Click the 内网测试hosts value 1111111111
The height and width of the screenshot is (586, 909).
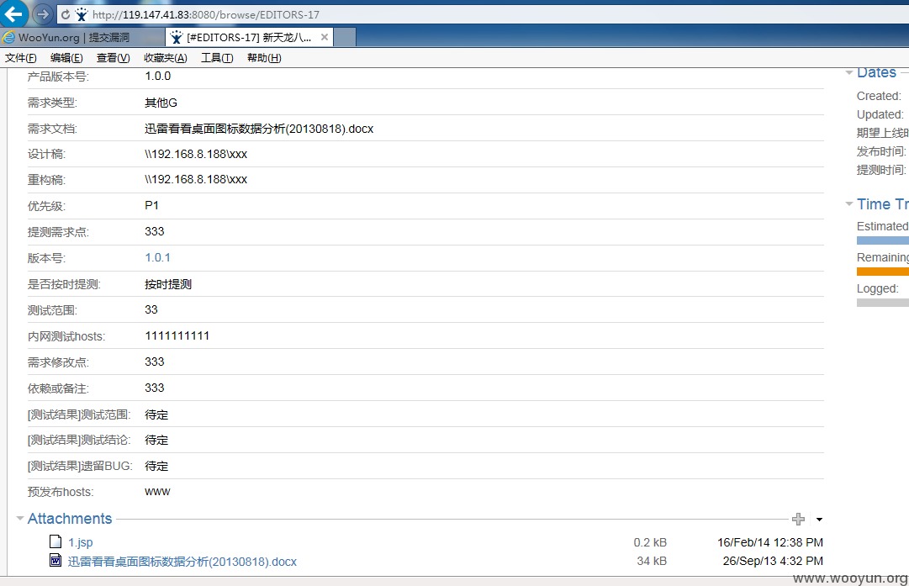click(177, 335)
